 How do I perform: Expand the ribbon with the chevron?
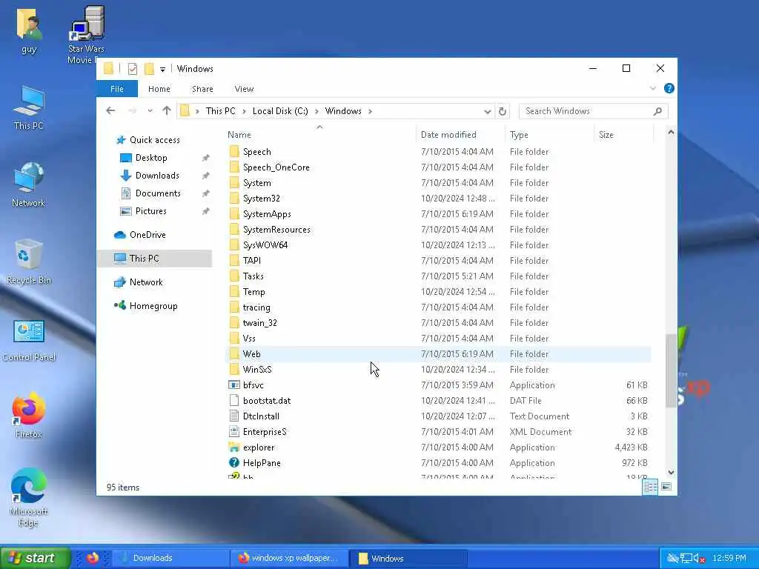point(652,88)
